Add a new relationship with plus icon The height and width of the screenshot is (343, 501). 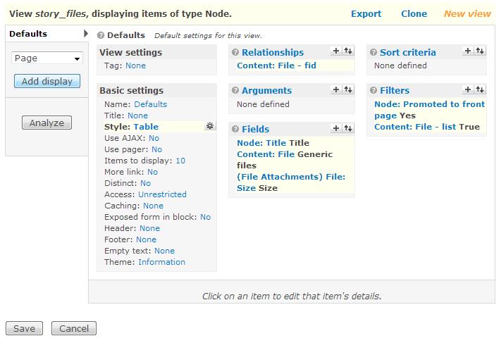(336, 51)
